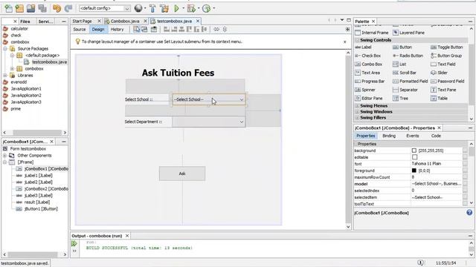Image resolution: width=476 pixels, height=267 pixels.
Task: Toggle the editable property checkbox
Action: [x=415, y=157]
